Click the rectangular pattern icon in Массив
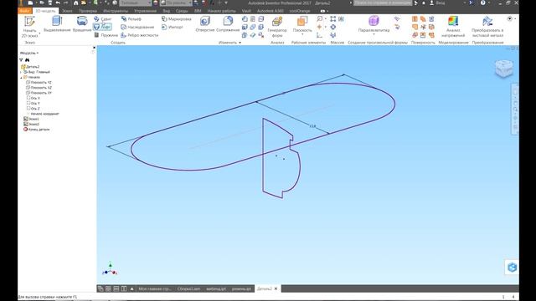Image resolution: width=536 pixels, height=301 pixels. (333, 18)
